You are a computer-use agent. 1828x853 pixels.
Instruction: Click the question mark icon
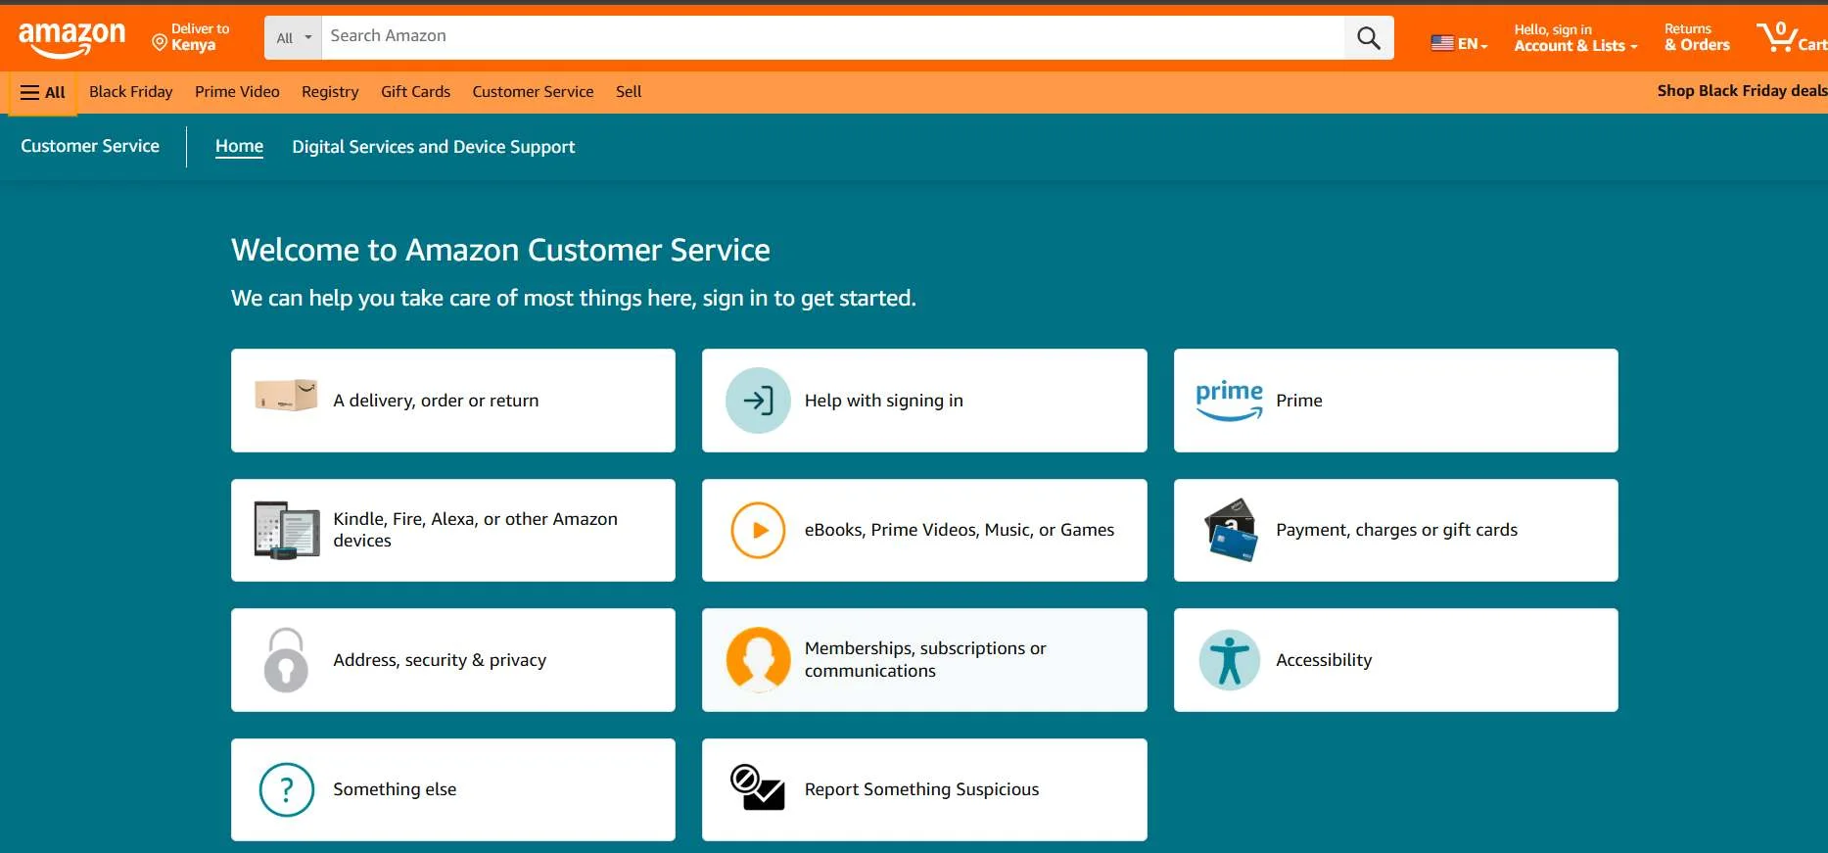coord(286,789)
